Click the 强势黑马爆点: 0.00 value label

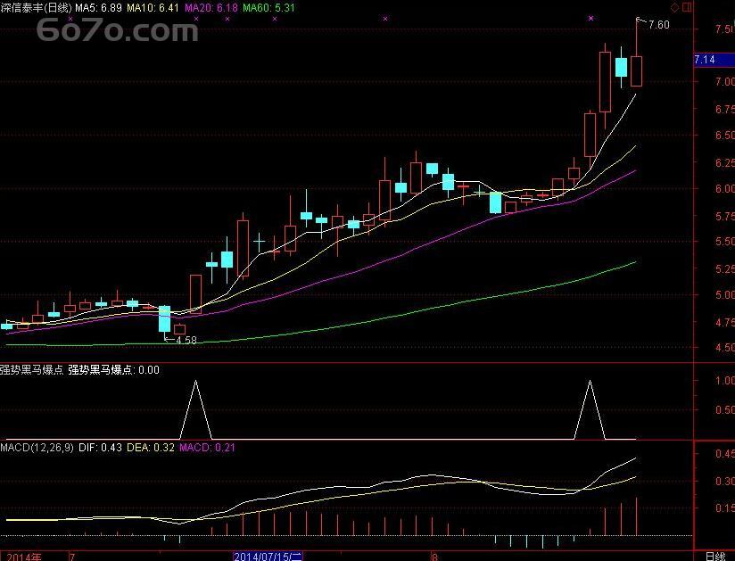coord(114,370)
